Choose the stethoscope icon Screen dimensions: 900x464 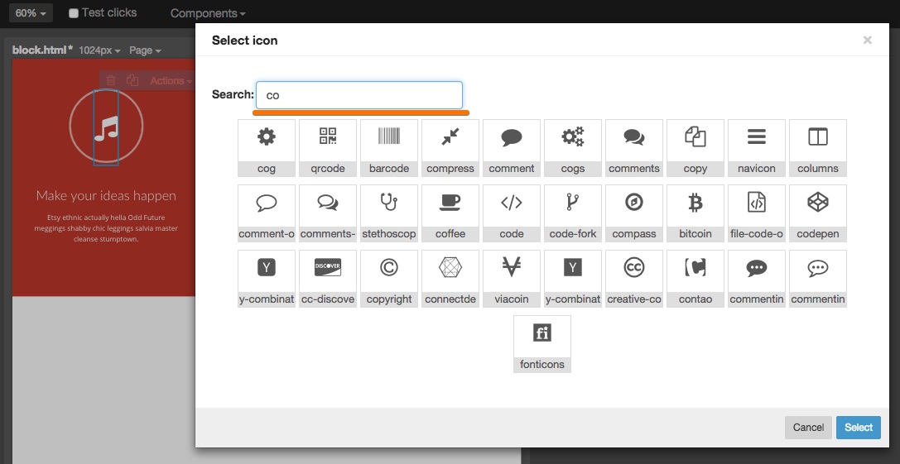(x=389, y=213)
